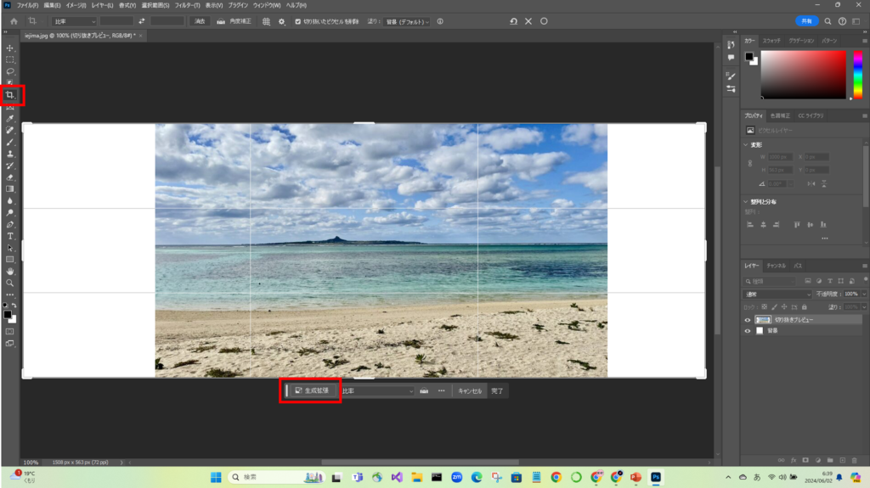Select the Eyedropper tool
The image size is (870, 488).
(x=10, y=119)
